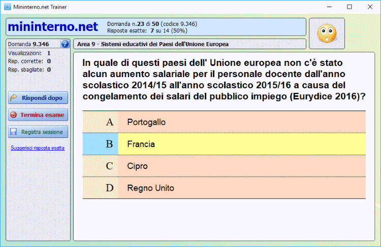Minimize the Mininterno.net Trainer window
This screenshot has width=381, height=247.
327,7
